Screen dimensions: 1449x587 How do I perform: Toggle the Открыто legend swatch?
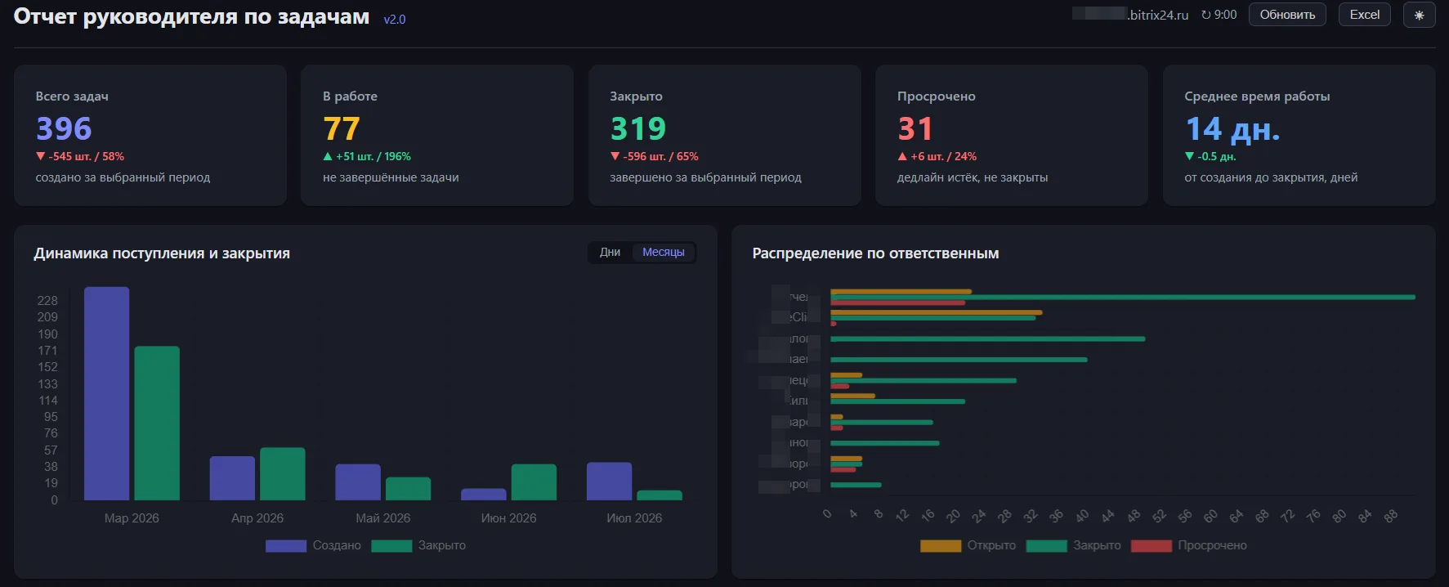click(941, 545)
